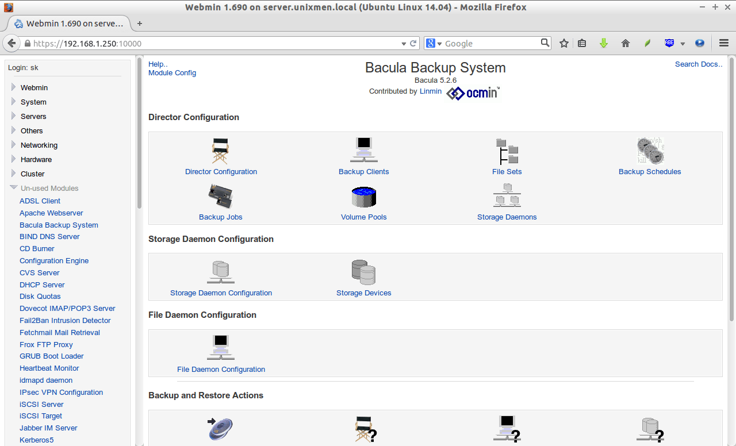Click the Module Config link
Screen dimensions: 736x446
(172, 73)
